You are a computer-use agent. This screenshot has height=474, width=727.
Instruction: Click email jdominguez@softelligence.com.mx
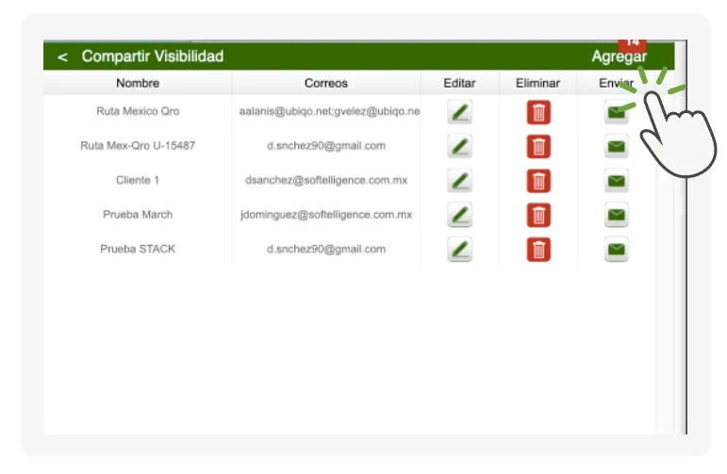click(326, 215)
